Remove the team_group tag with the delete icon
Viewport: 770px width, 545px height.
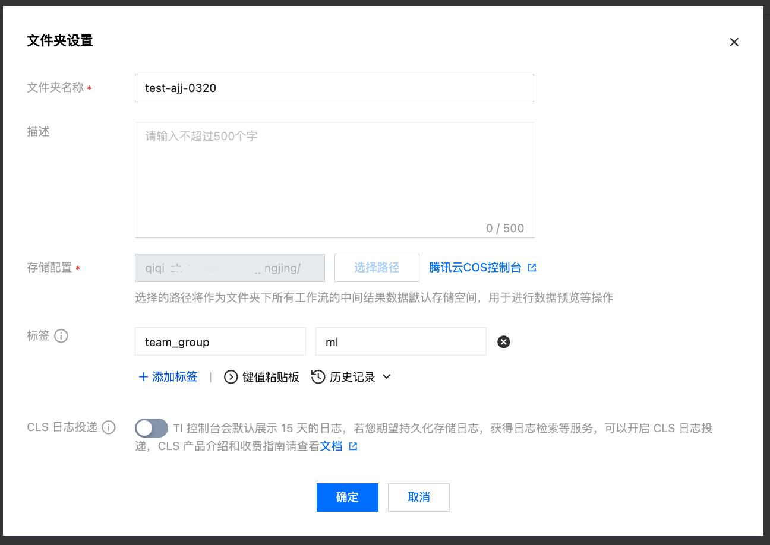(x=503, y=342)
